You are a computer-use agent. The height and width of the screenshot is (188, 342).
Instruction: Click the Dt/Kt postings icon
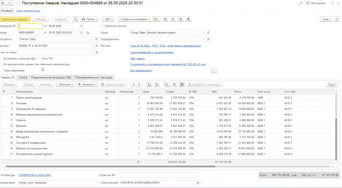(75, 19)
